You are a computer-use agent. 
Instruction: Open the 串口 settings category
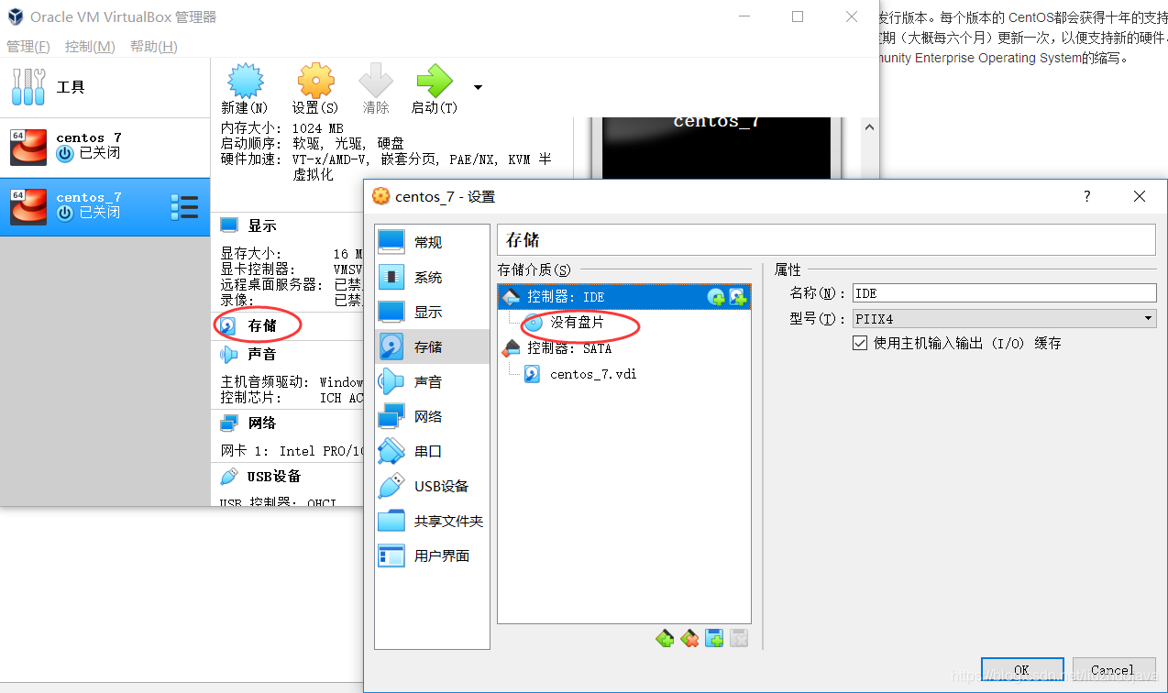[x=432, y=451]
